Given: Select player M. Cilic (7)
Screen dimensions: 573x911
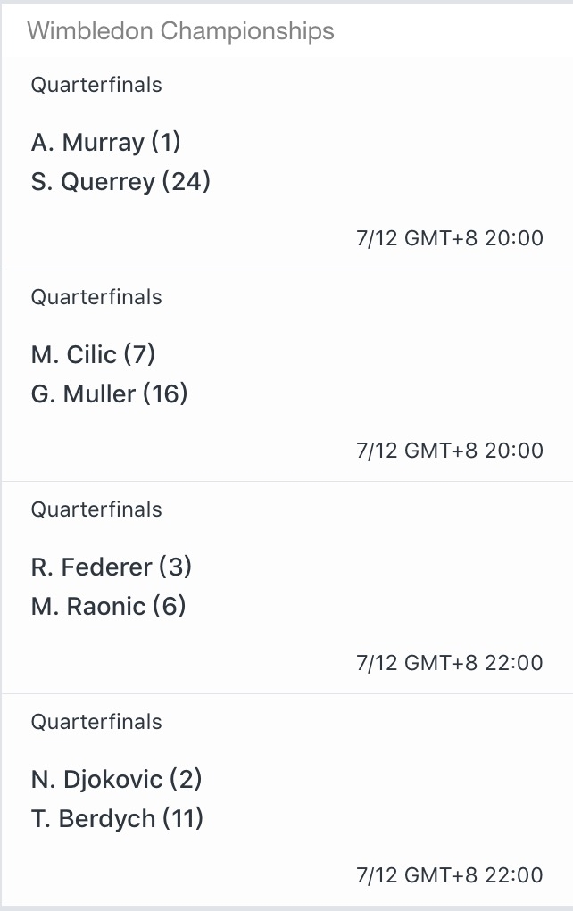Looking at the screenshot, I should point(93,355).
